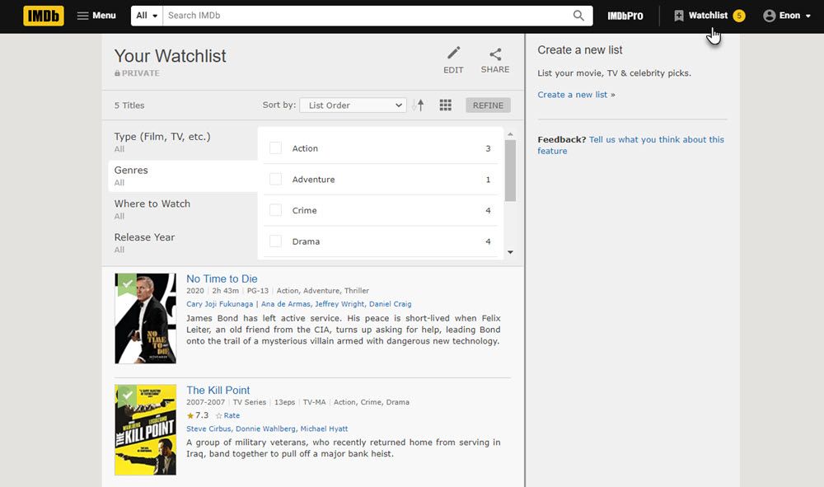The height and width of the screenshot is (487, 824).
Task: Open Jeffrey Wright's page
Action: pos(339,303)
